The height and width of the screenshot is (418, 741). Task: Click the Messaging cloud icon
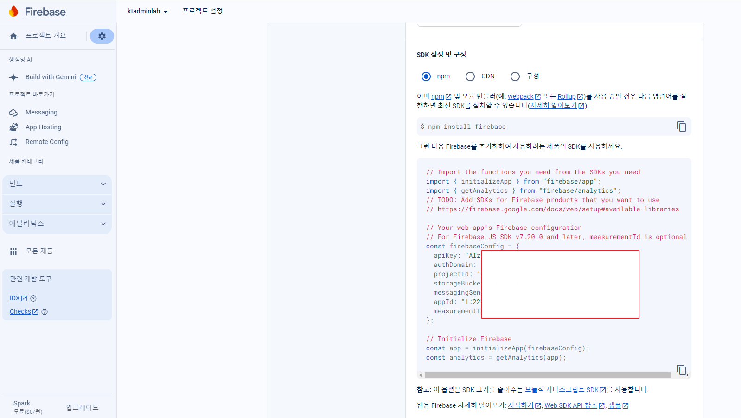[13, 112]
